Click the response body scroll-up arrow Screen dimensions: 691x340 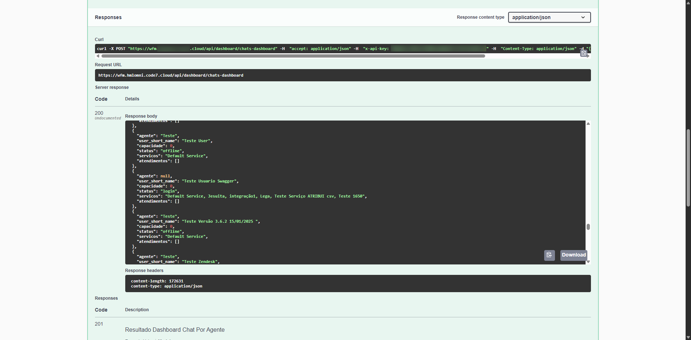click(588, 123)
